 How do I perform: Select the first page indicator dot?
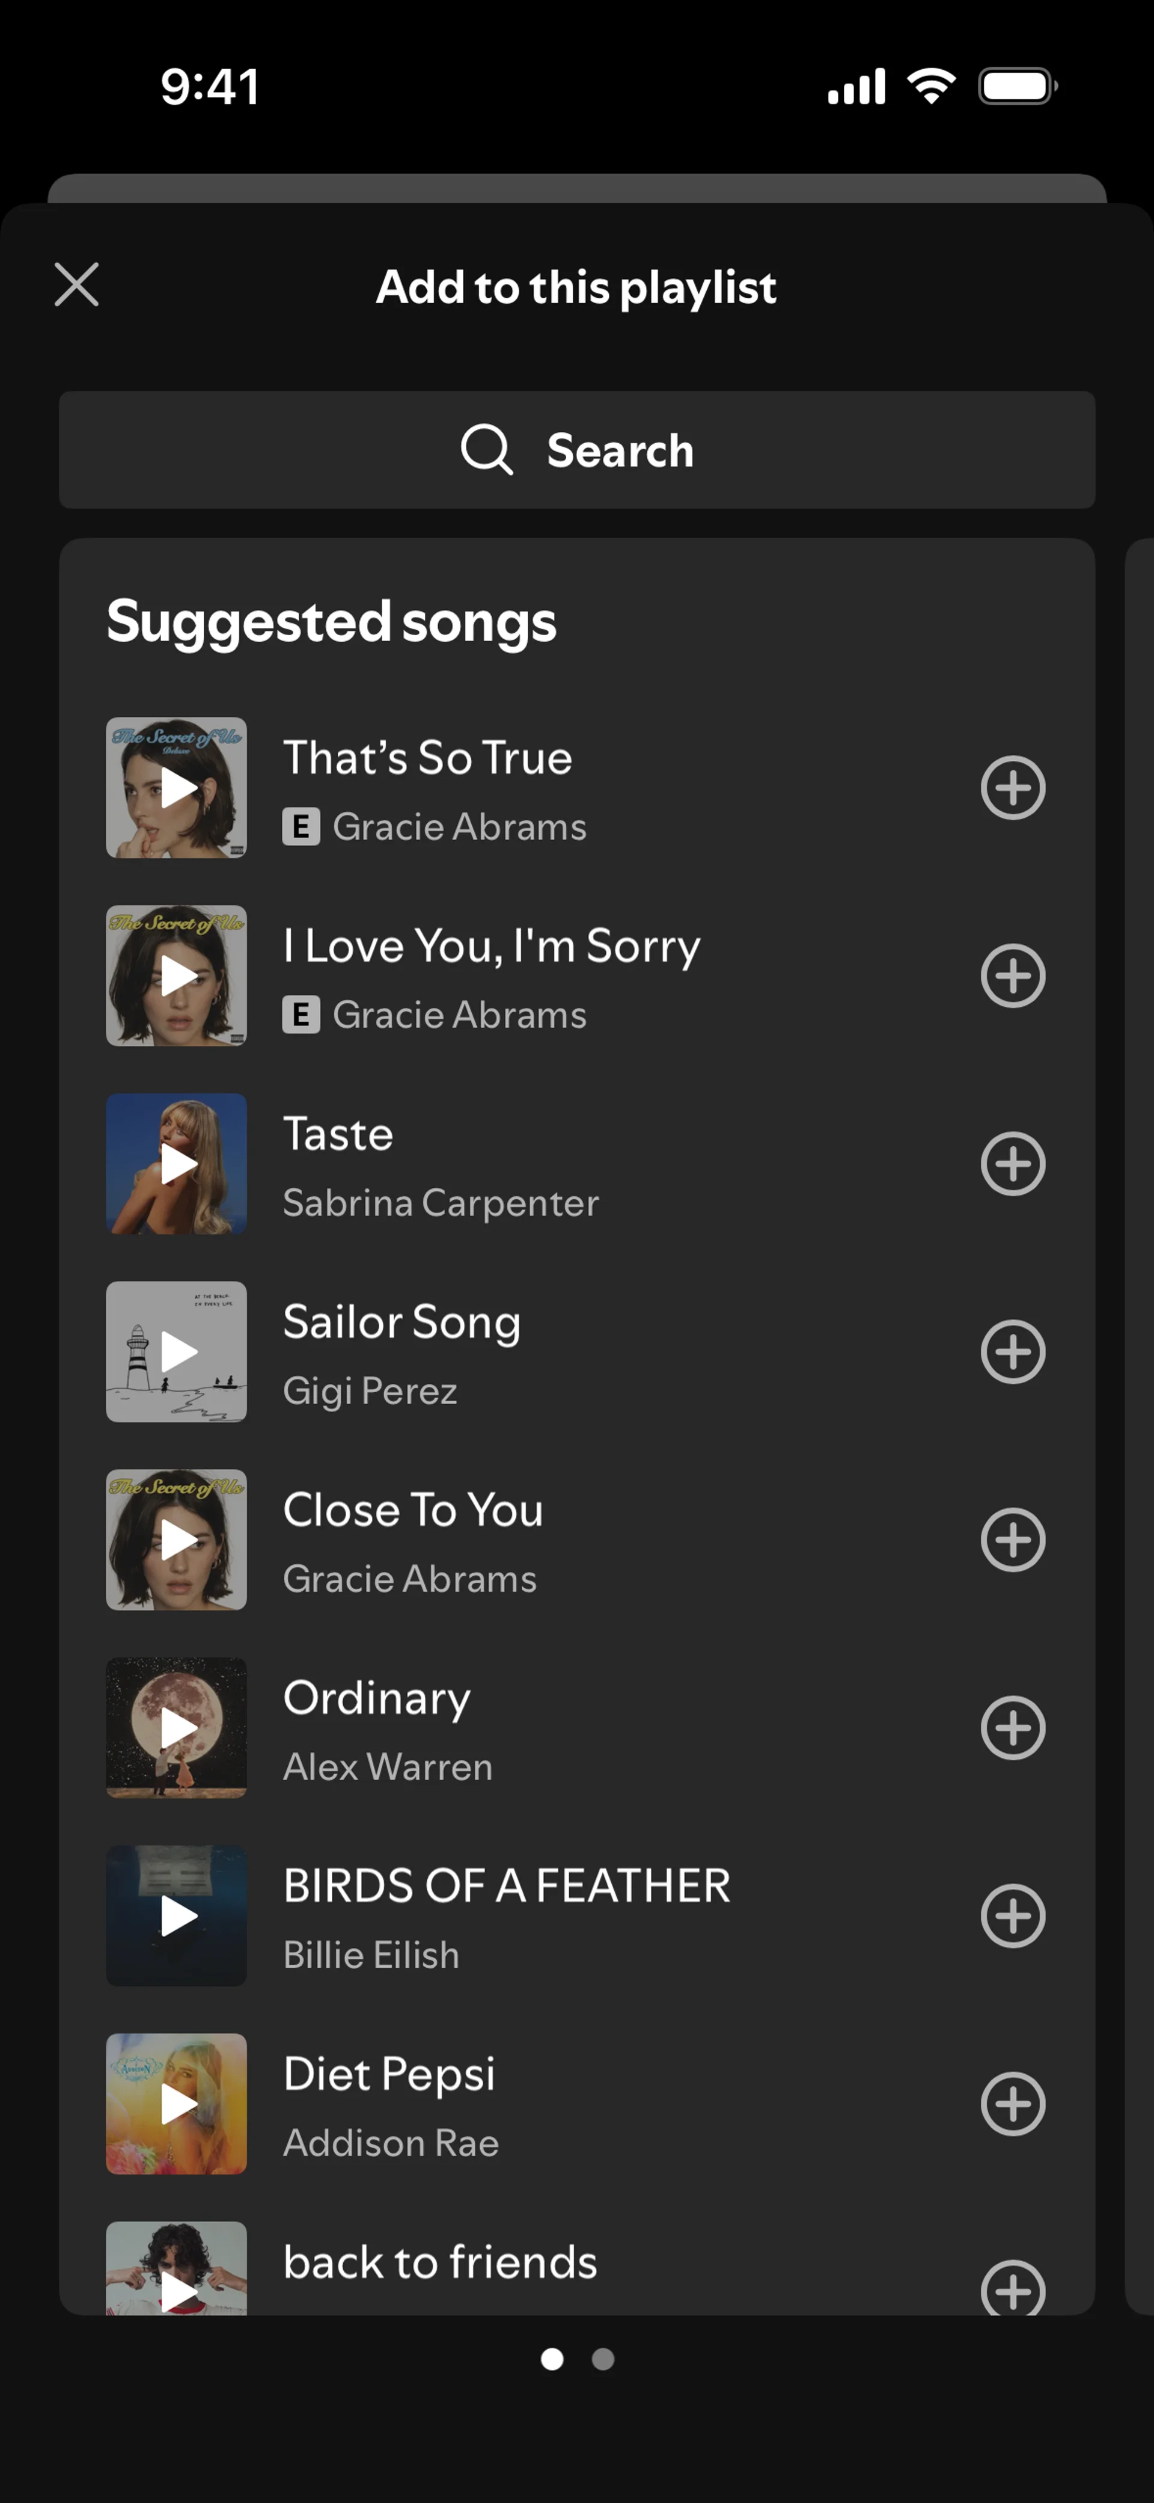coord(552,2359)
